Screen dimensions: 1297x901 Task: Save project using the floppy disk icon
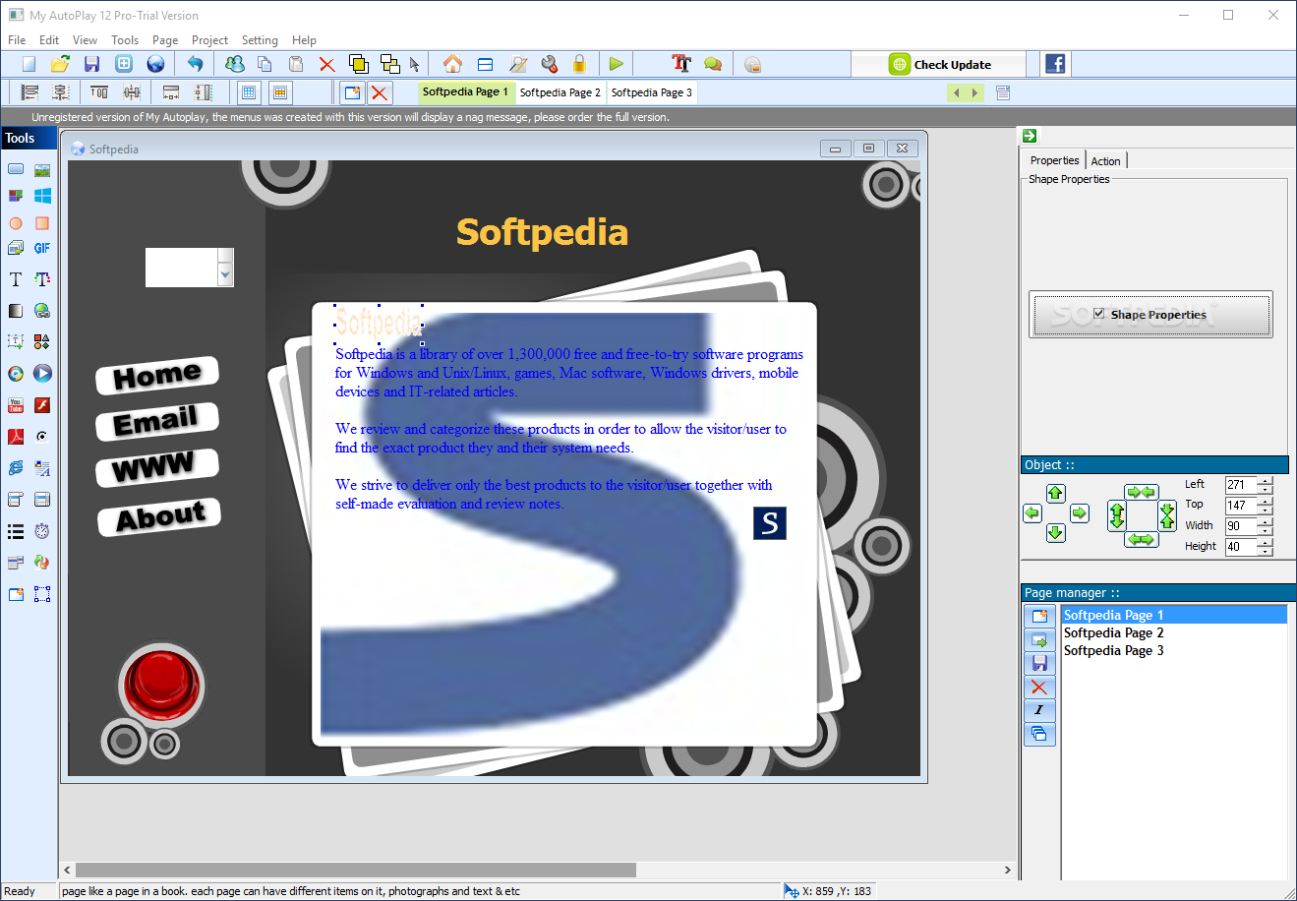coord(91,64)
